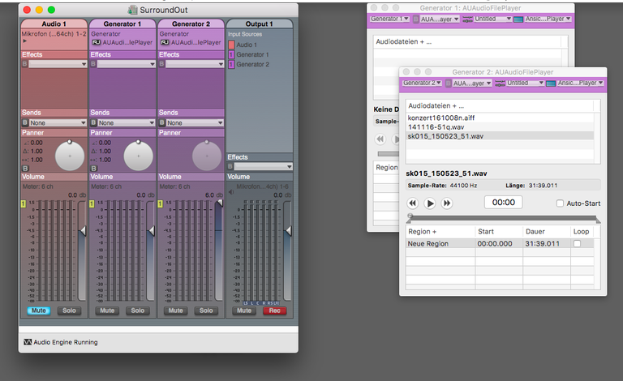Rewind playback in the Generator 2 player
623x381 pixels.
pyautogui.click(x=412, y=203)
